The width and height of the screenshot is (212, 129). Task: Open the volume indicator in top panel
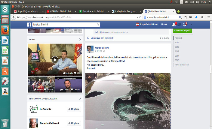[x=197, y=2]
